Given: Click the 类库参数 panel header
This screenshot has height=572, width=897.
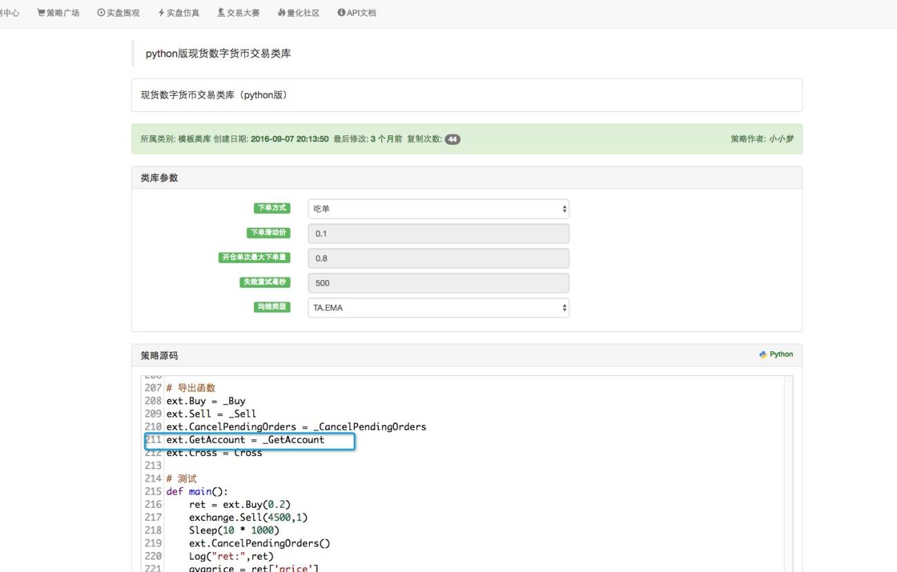Looking at the screenshot, I should (466, 177).
